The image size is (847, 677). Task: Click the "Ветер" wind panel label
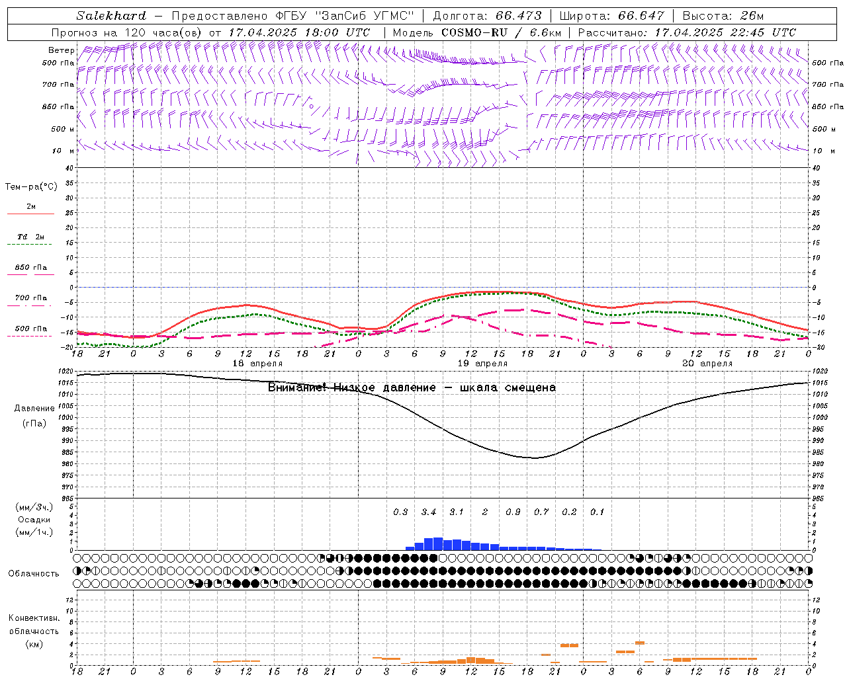pyautogui.click(x=62, y=50)
